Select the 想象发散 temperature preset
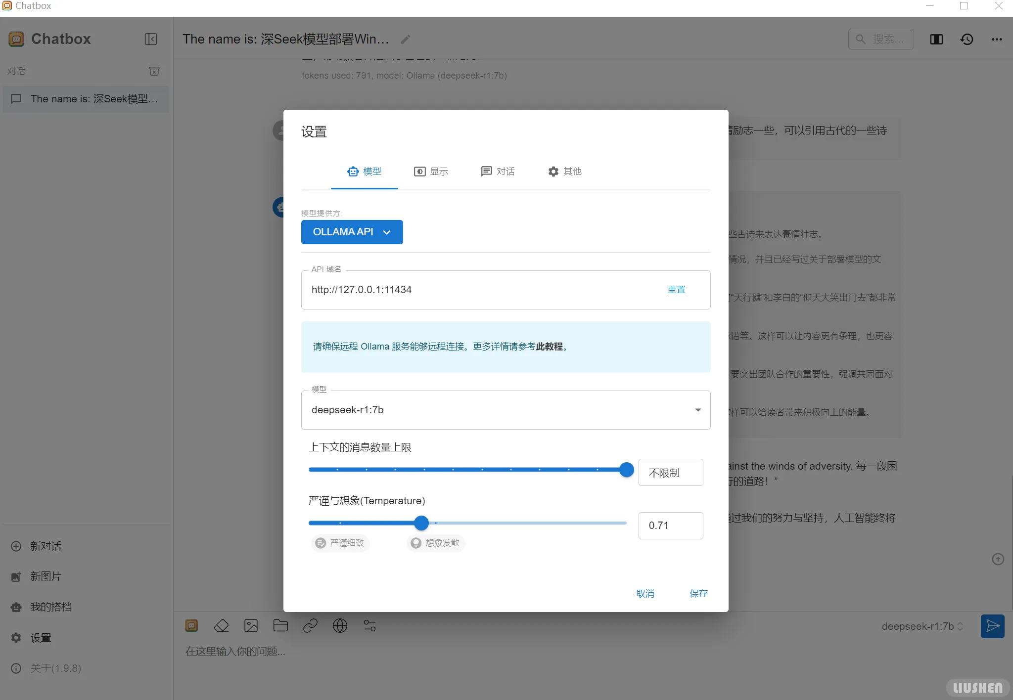 tap(435, 543)
